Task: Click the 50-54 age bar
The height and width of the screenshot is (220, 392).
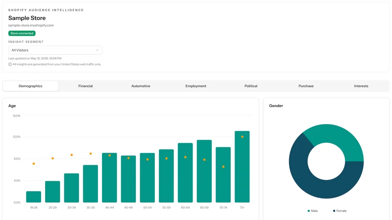Action: (x=147, y=177)
